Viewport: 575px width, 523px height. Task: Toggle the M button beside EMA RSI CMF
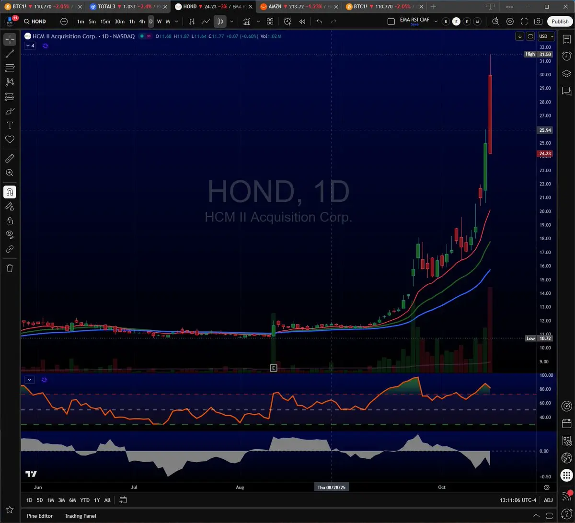tap(477, 22)
